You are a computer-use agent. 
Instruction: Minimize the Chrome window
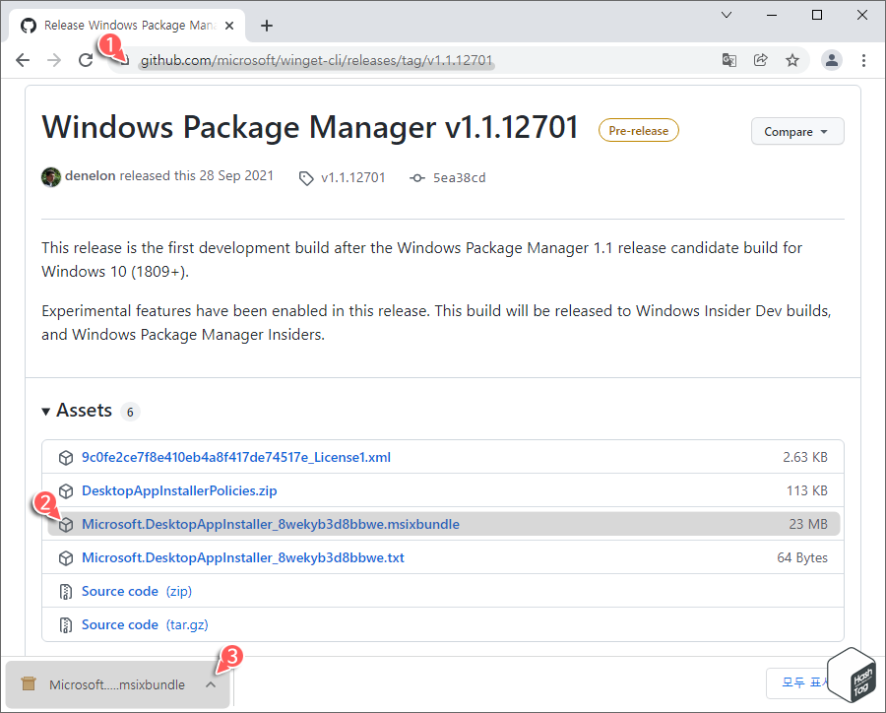point(772,15)
